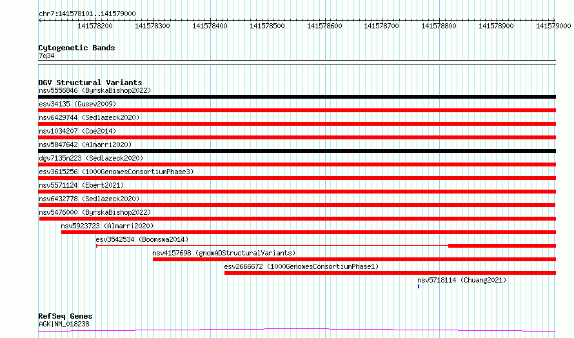574x338 pixels.
Task: Click the ruler's left arrowhead
Action: [x=40, y=20]
